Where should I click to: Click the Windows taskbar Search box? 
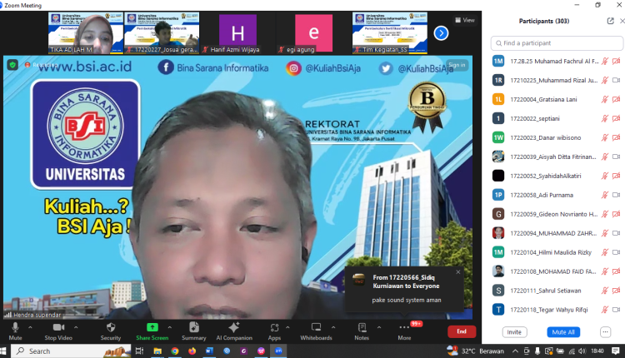[71, 351]
